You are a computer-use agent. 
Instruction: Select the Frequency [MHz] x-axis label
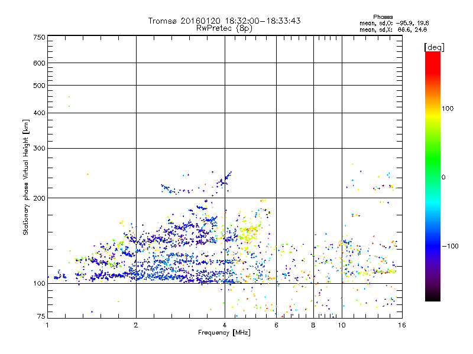pyautogui.click(x=224, y=333)
